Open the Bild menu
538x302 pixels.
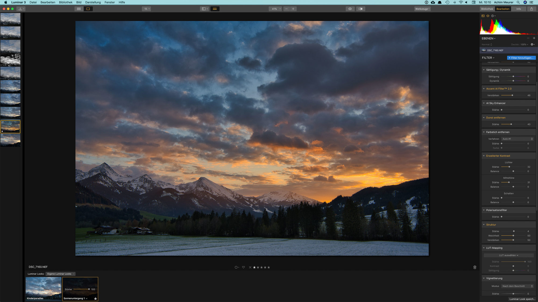pyautogui.click(x=79, y=2)
